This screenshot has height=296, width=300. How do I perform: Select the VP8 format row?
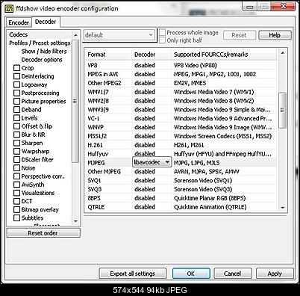tap(181, 65)
